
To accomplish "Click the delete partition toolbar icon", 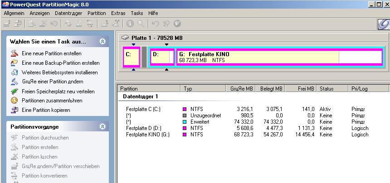I will (43, 24).
